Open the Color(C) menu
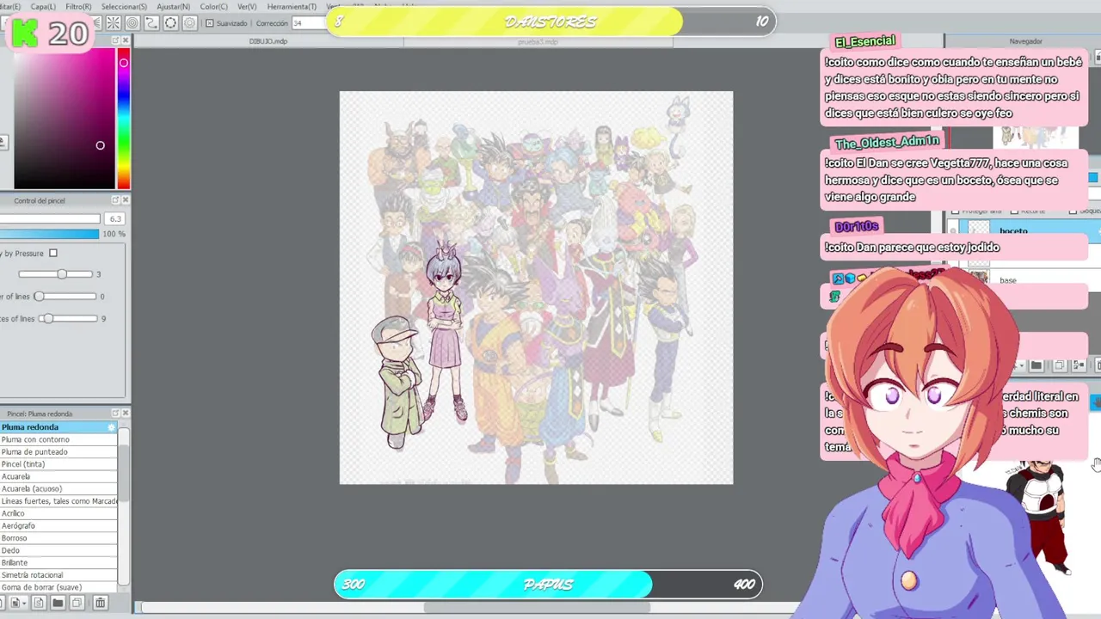The height and width of the screenshot is (619, 1101). click(x=213, y=7)
